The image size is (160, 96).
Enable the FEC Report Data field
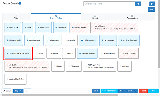tap(99, 66)
